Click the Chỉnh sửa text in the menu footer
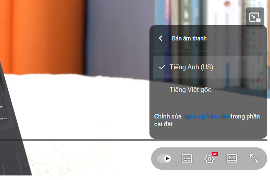Viewport: 270px width, 180px height. 168,116
